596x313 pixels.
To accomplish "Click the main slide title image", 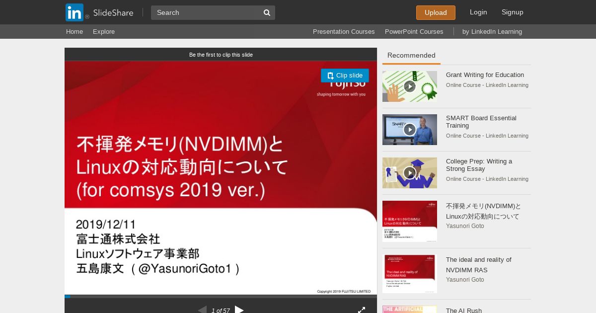I will coord(221,178).
